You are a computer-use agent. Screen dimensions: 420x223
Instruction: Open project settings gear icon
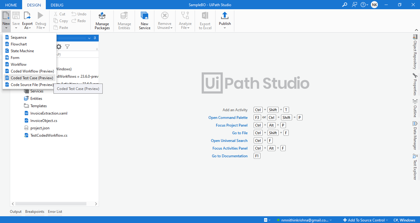tap(59, 47)
